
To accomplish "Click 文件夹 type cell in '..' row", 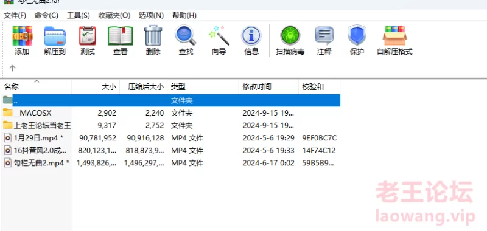I will tap(181, 100).
